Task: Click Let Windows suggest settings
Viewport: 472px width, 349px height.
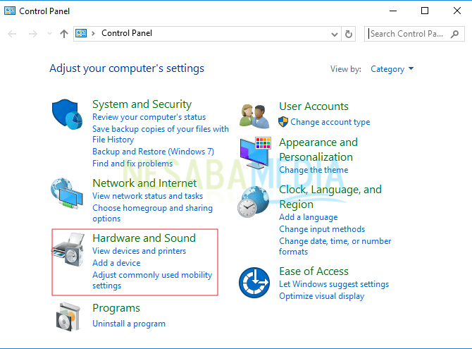Action: click(x=334, y=284)
